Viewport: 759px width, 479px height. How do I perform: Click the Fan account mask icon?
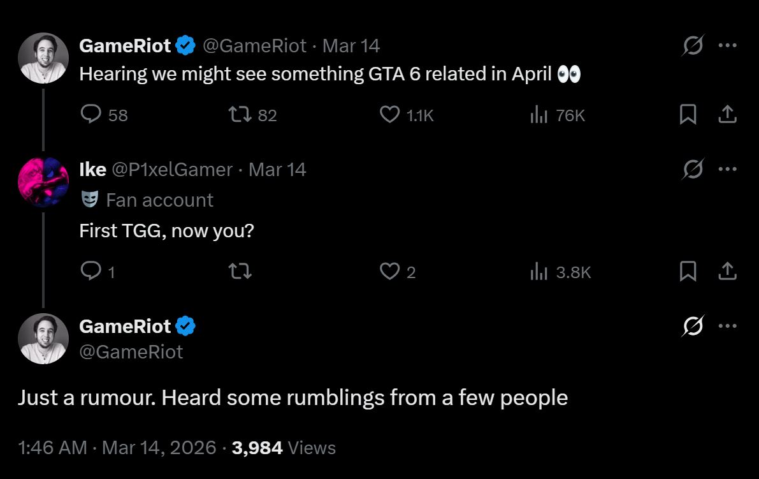(89, 200)
